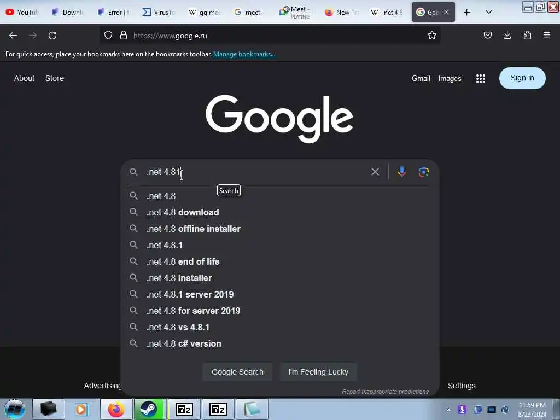Reload the current page
Image resolution: width=560 pixels, height=420 pixels.
(x=52, y=36)
